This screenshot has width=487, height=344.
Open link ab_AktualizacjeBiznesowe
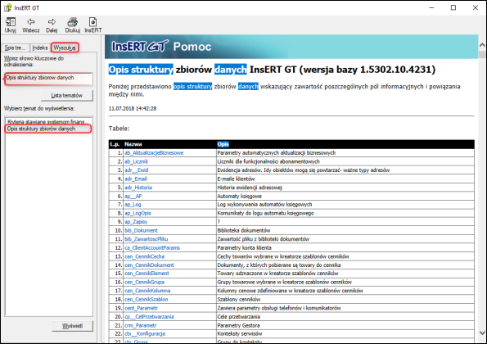tap(154, 153)
